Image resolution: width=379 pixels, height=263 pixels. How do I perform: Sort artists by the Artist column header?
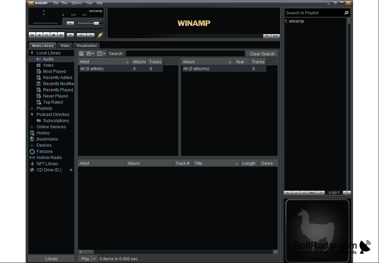[104, 62]
